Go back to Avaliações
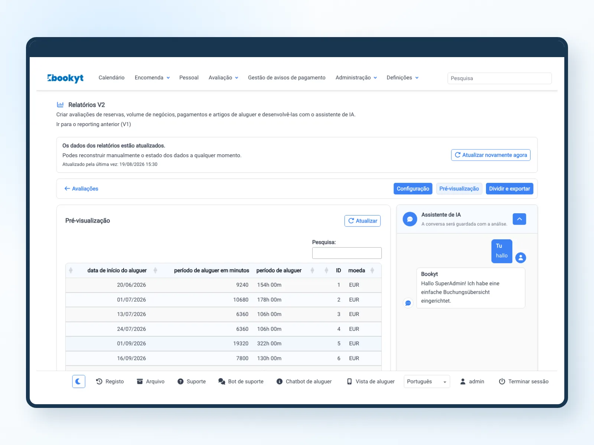594x445 pixels. (81, 189)
